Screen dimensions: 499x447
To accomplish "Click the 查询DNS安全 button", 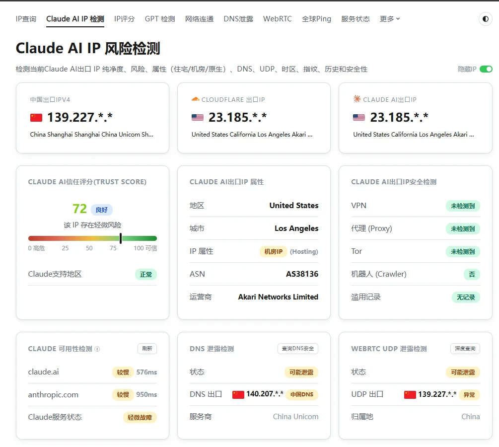I will tap(298, 349).
